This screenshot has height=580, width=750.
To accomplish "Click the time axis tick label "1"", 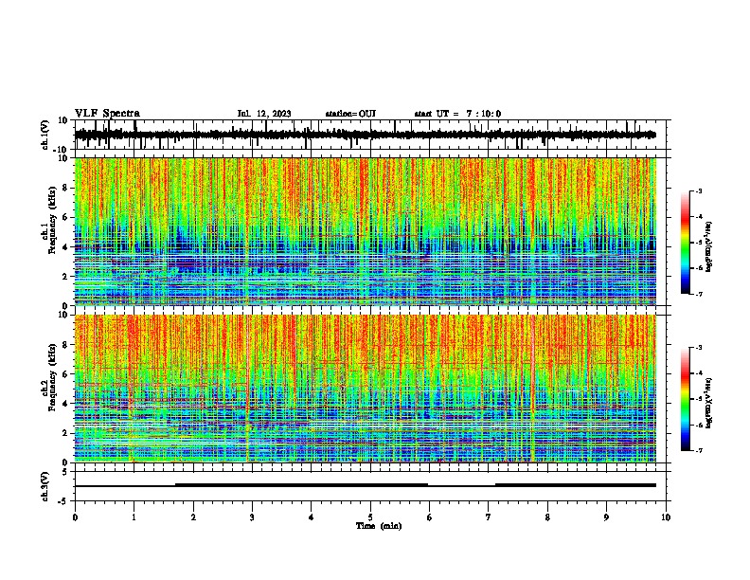I will click(134, 517).
